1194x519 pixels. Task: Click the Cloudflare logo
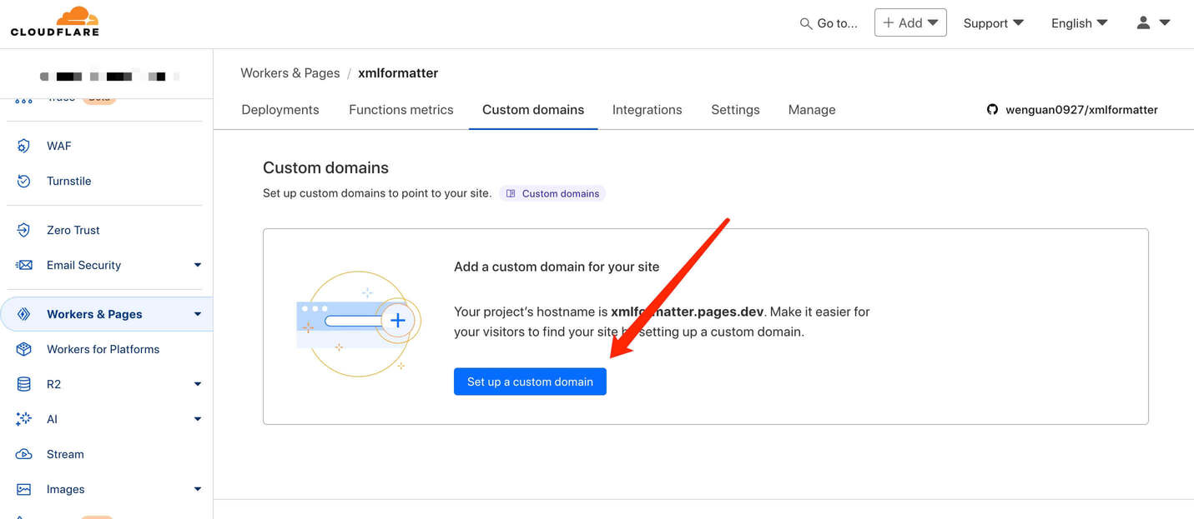tap(53, 21)
